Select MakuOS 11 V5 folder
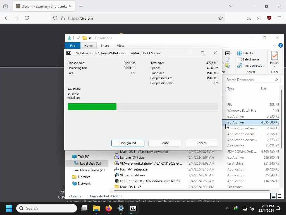This screenshot has width=286, height=215. [131, 187]
